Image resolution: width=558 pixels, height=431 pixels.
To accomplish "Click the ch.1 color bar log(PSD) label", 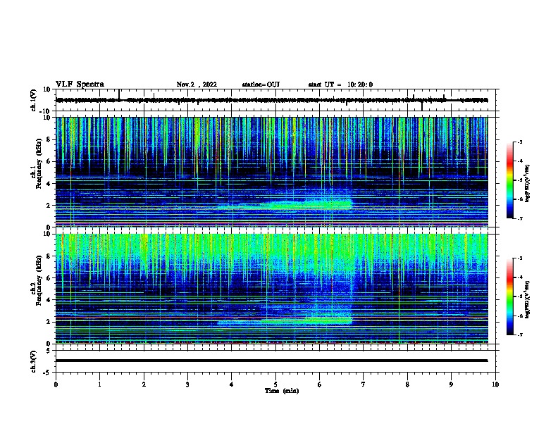I will (x=527, y=184).
